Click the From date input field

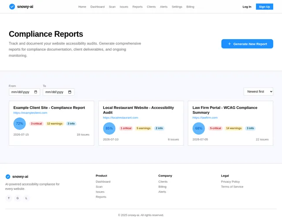[x=25, y=92]
